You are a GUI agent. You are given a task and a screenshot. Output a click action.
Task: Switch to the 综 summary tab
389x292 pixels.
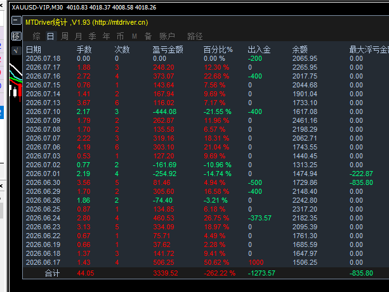click(36, 36)
